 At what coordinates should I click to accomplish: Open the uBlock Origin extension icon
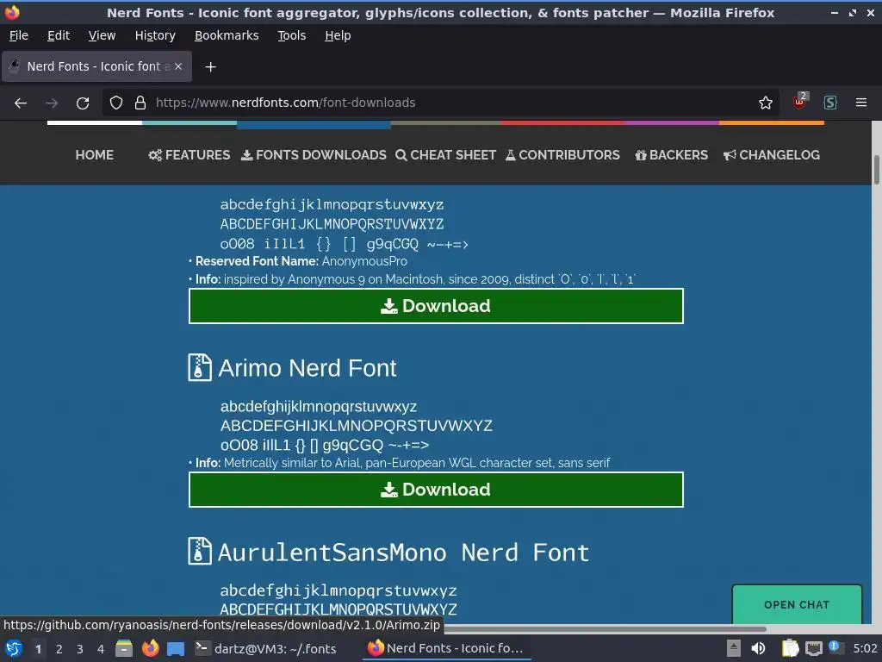point(799,102)
